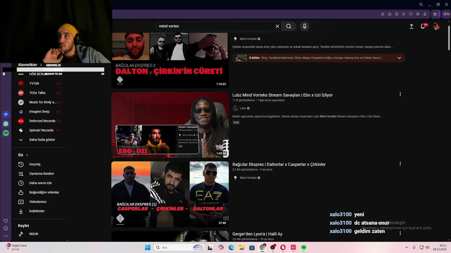Open Spotify in the browser sidebar
The image size is (451, 253).
point(6,133)
